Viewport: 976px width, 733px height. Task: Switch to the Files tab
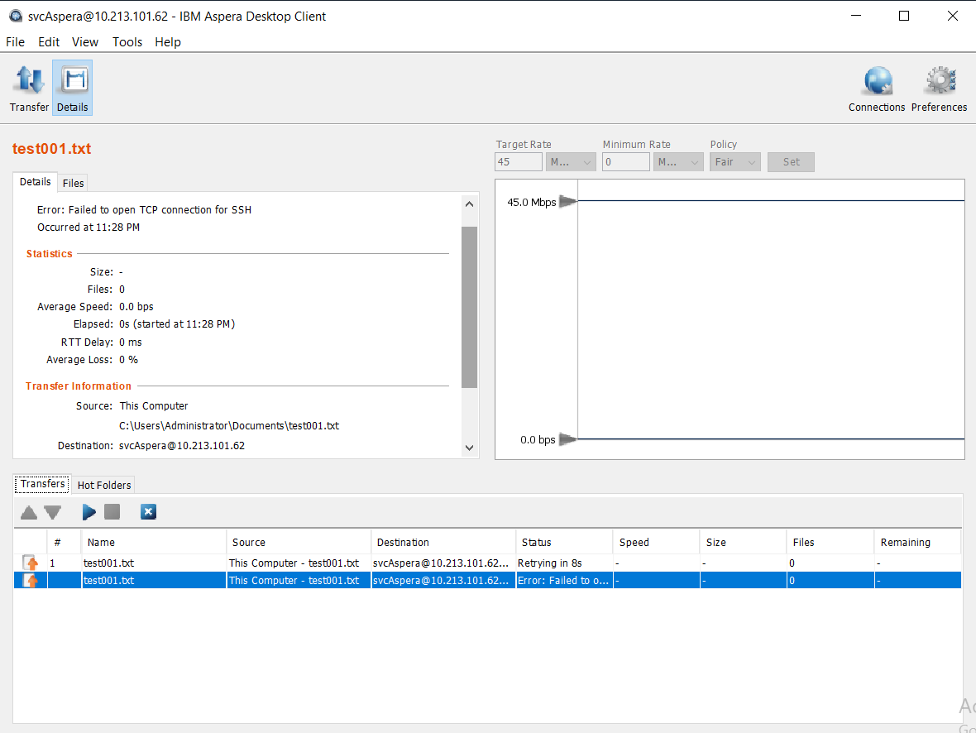[74, 183]
